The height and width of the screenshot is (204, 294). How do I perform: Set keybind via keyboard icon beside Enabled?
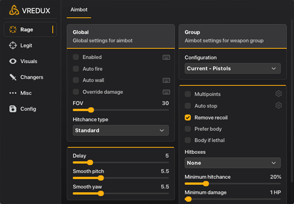click(166, 57)
